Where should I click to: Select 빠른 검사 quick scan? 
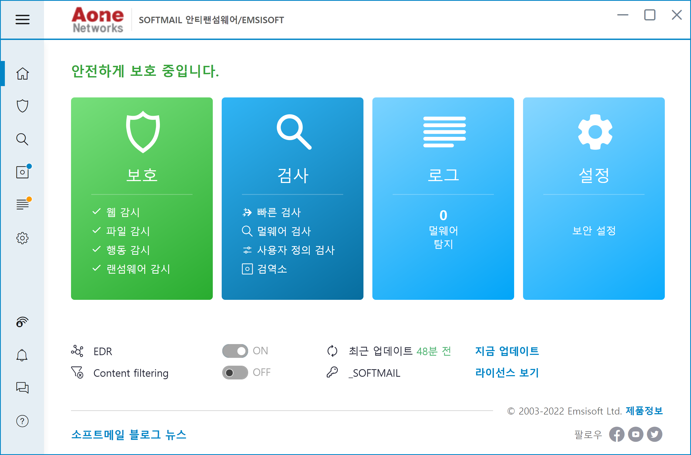click(279, 212)
